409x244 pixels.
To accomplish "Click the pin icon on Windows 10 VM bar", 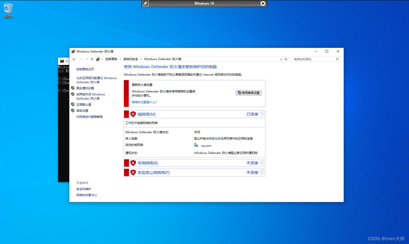I will [145, 3].
